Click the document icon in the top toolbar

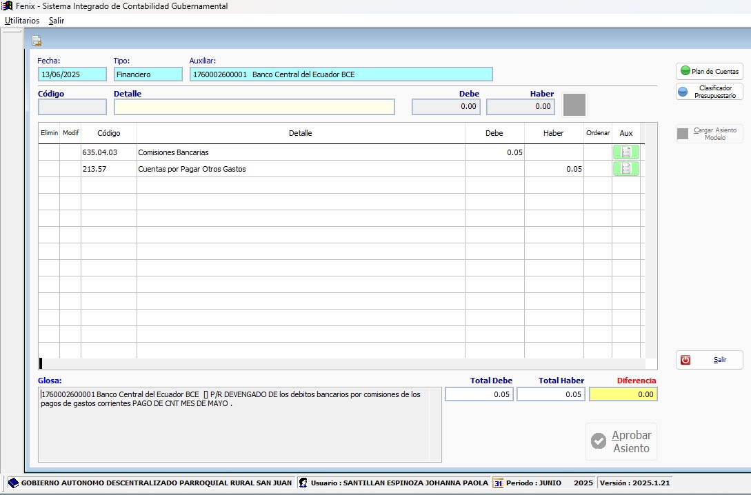click(37, 41)
